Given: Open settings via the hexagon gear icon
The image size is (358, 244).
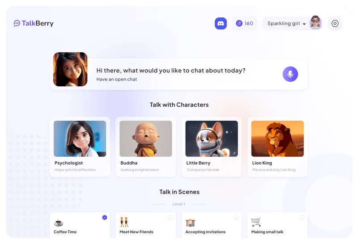Looking at the screenshot, I should point(335,24).
